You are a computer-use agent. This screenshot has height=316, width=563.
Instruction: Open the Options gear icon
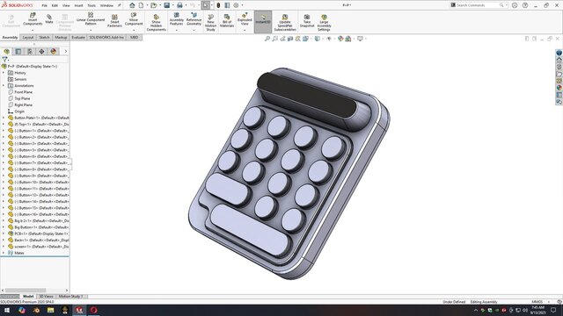tap(236, 5)
